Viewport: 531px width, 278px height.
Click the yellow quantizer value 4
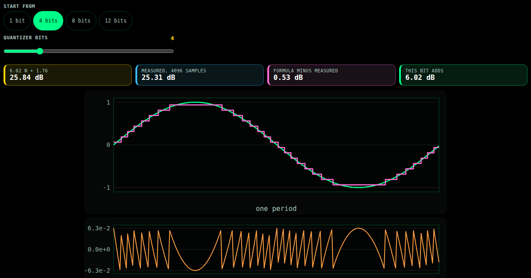point(172,38)
